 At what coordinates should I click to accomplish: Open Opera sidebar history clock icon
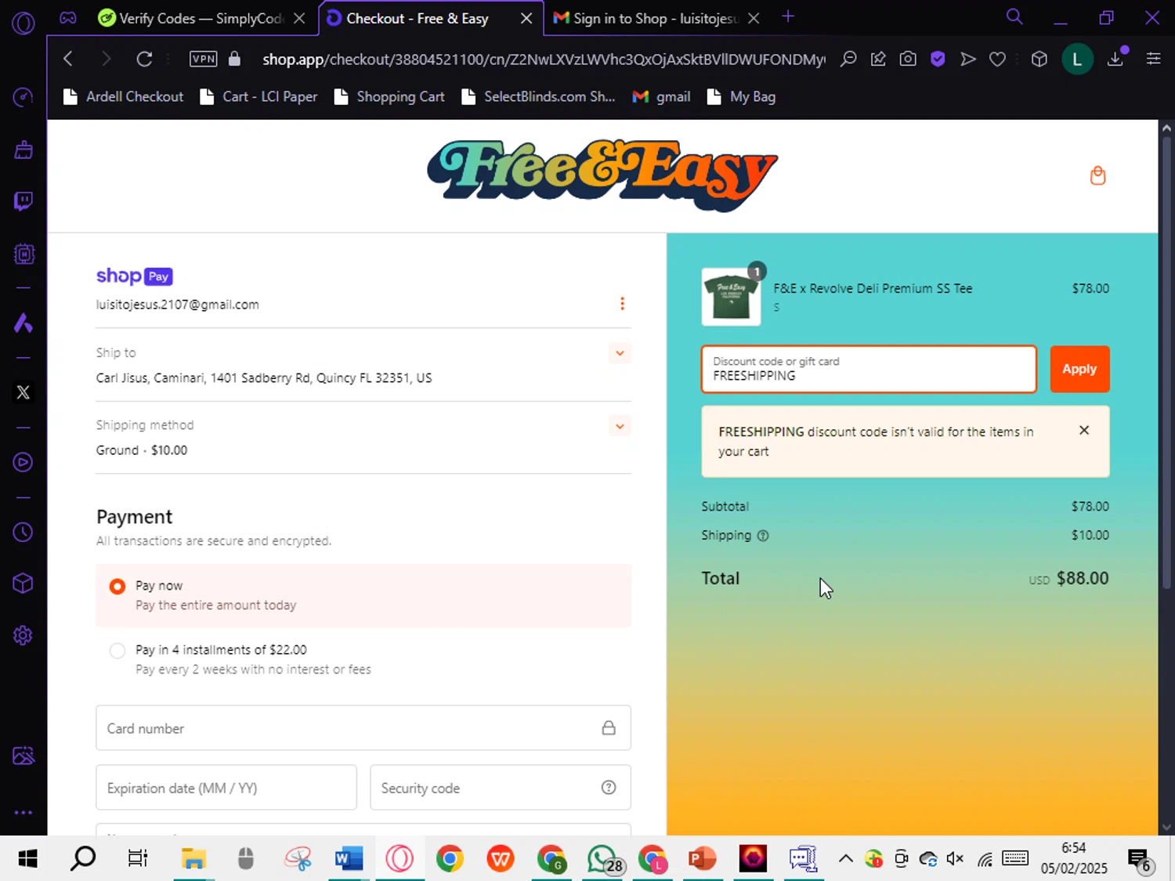coord(23,533)
